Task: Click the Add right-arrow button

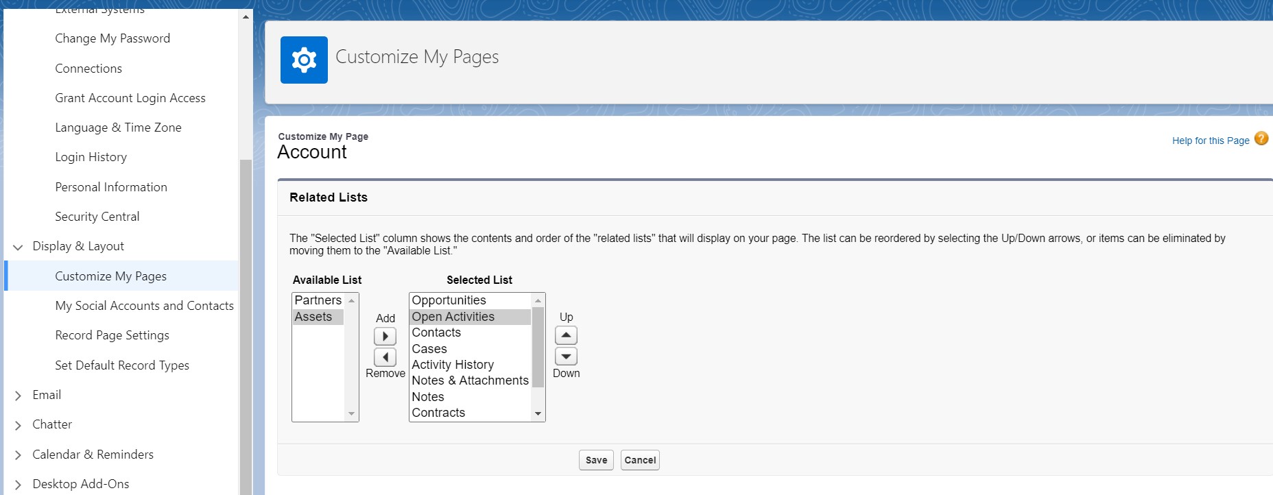Action: [x=385, y=336]
